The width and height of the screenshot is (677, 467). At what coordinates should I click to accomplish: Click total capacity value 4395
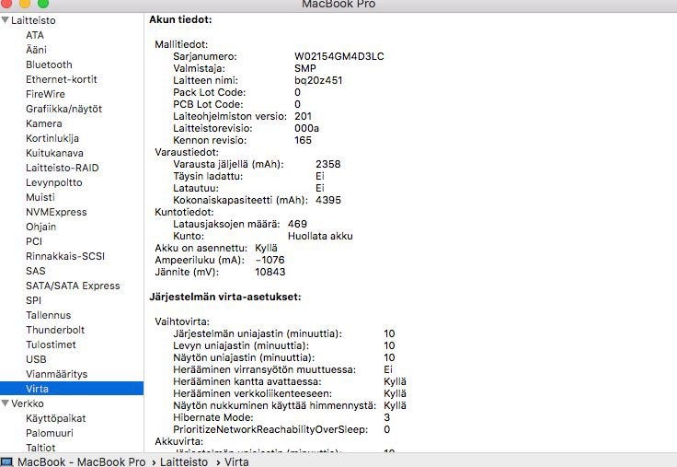[x=328, y=200]
